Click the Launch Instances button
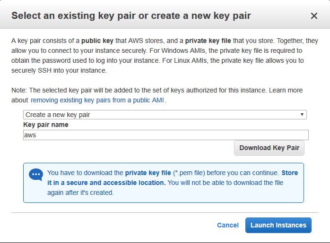The width and height of the screenshot is (330, 243). pos(278,225)
